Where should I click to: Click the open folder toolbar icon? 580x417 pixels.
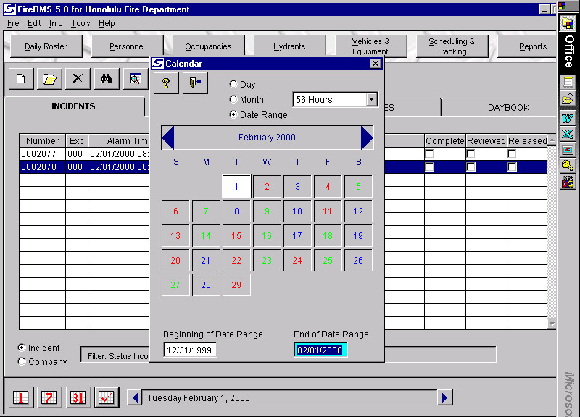tap(49, 79)
